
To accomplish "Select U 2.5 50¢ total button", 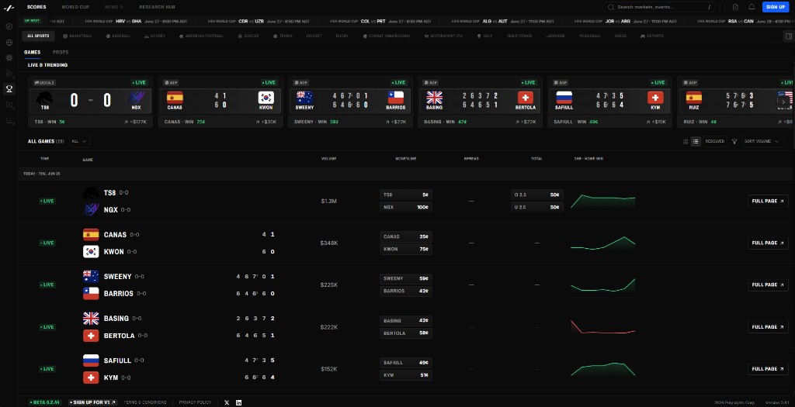I will tap(537, 207).
